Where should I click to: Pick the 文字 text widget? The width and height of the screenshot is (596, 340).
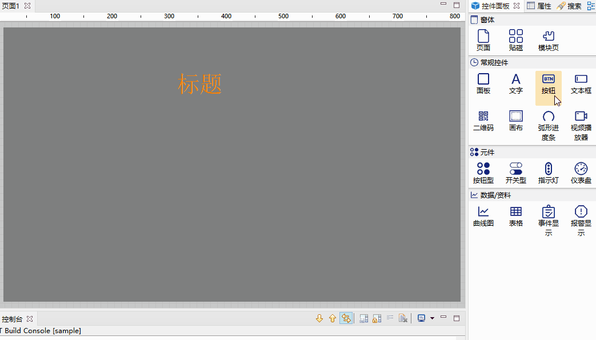[x=515, y=84]
